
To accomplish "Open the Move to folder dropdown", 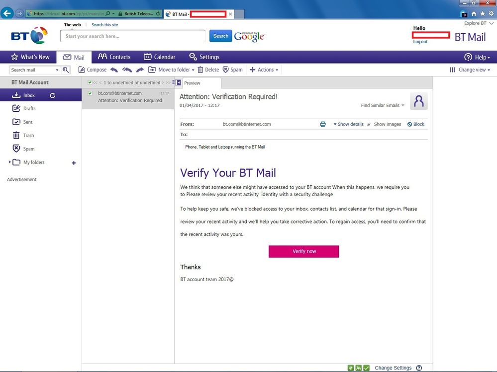I will pyautogui.click(x=171, y=70).
